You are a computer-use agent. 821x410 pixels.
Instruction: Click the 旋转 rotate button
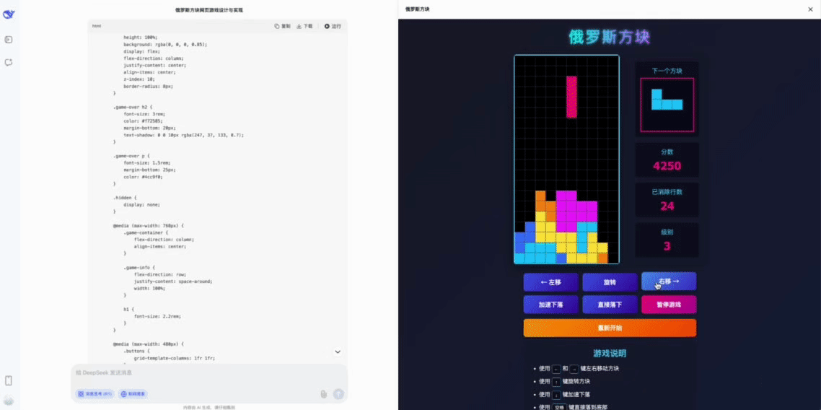click(610, 282)
